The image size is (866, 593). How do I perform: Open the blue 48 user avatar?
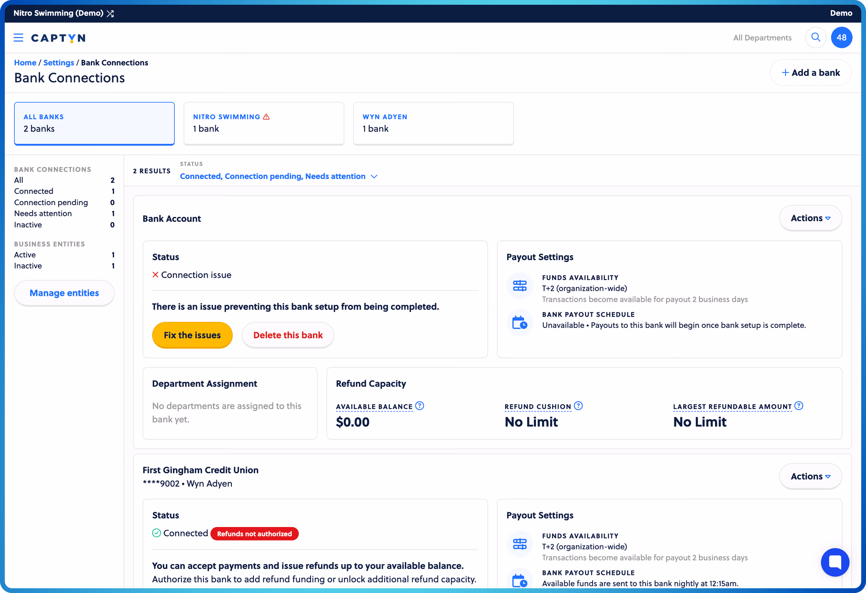[841, 38]
